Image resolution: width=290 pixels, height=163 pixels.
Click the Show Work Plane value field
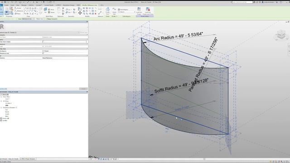(x=64, y=42)
